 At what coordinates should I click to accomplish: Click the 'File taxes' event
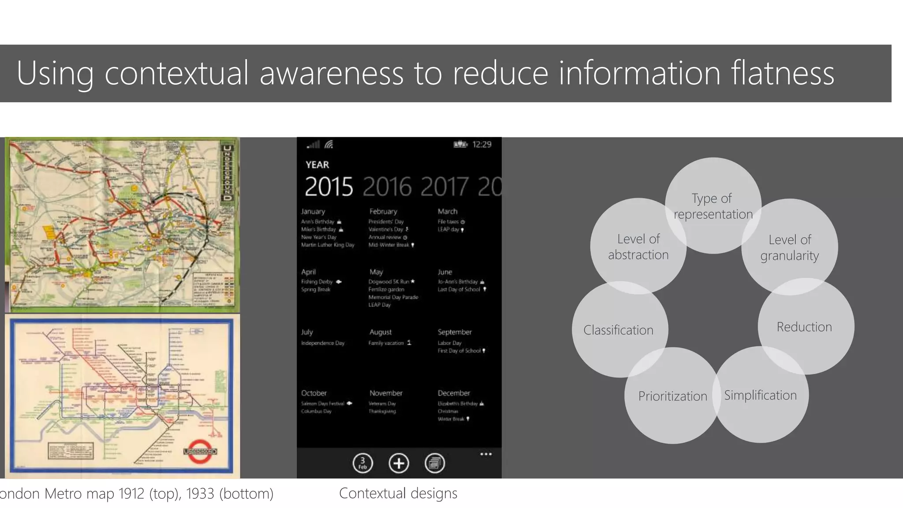451,222
